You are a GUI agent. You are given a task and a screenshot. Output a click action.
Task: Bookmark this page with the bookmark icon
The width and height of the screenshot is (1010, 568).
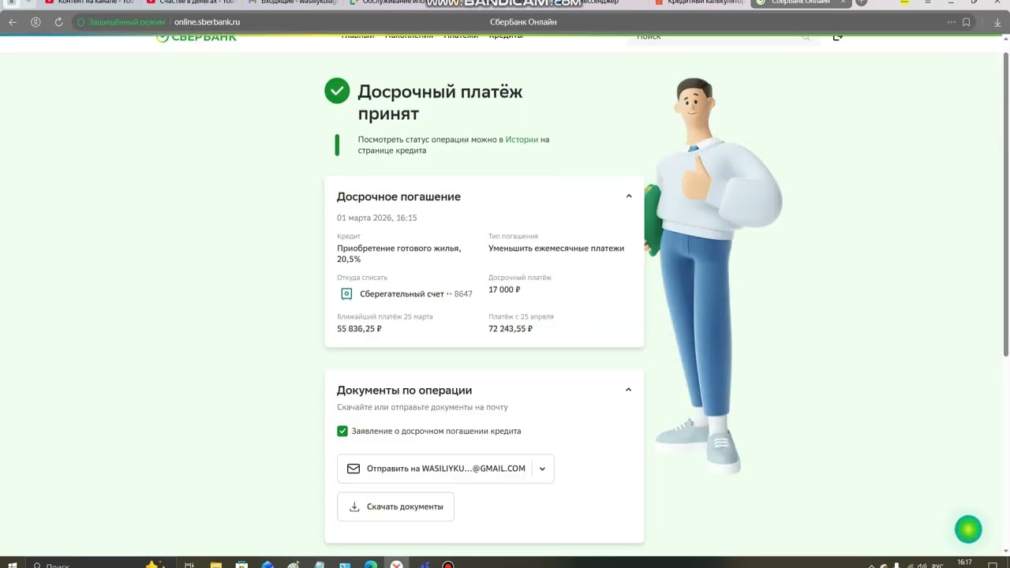[966, 22]
